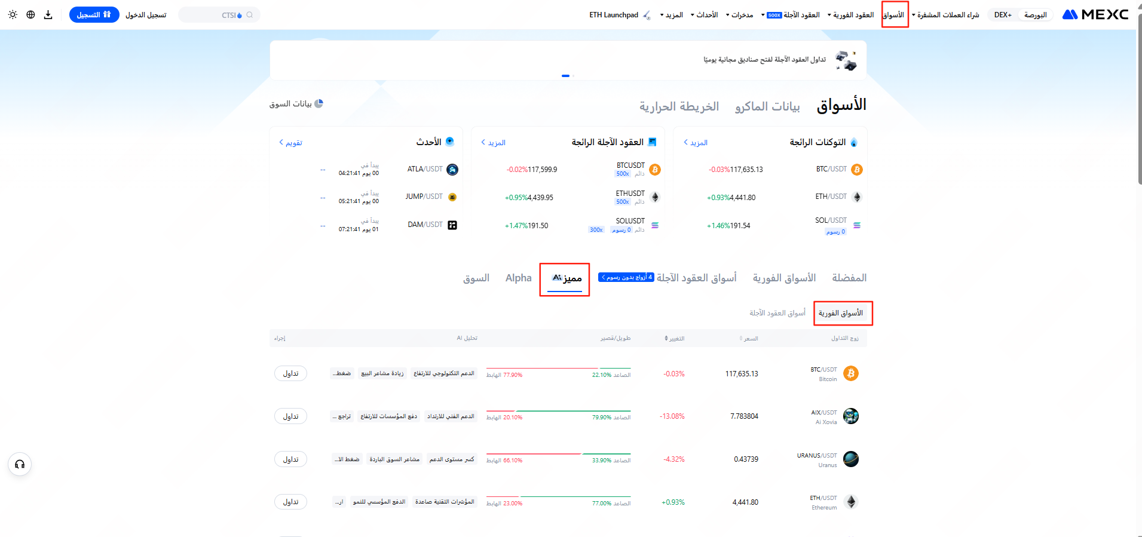The width and height of the screenshot is (1142, 537).
Task: Click the Ethereum icon beside ETHUSDT futures
Action: pyautogui.click(x=655, y=197)
